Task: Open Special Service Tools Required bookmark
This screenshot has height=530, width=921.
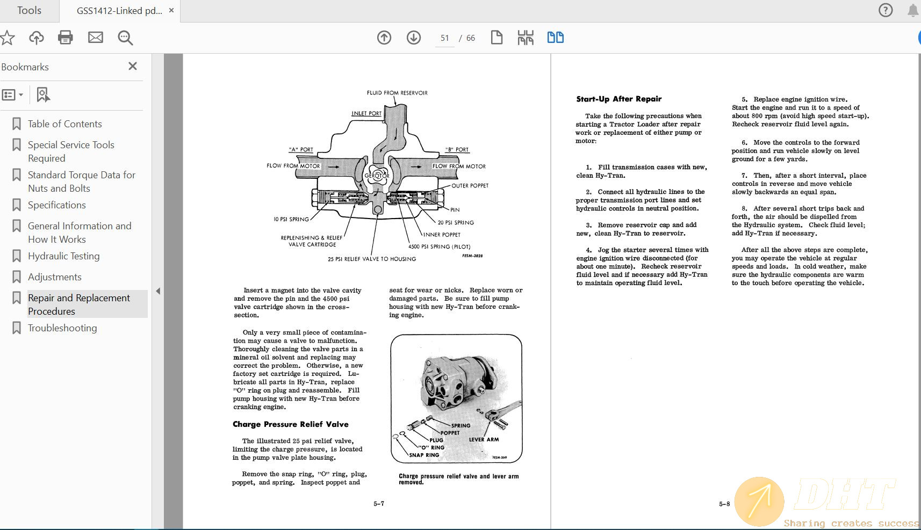Action: click(71, 151)
